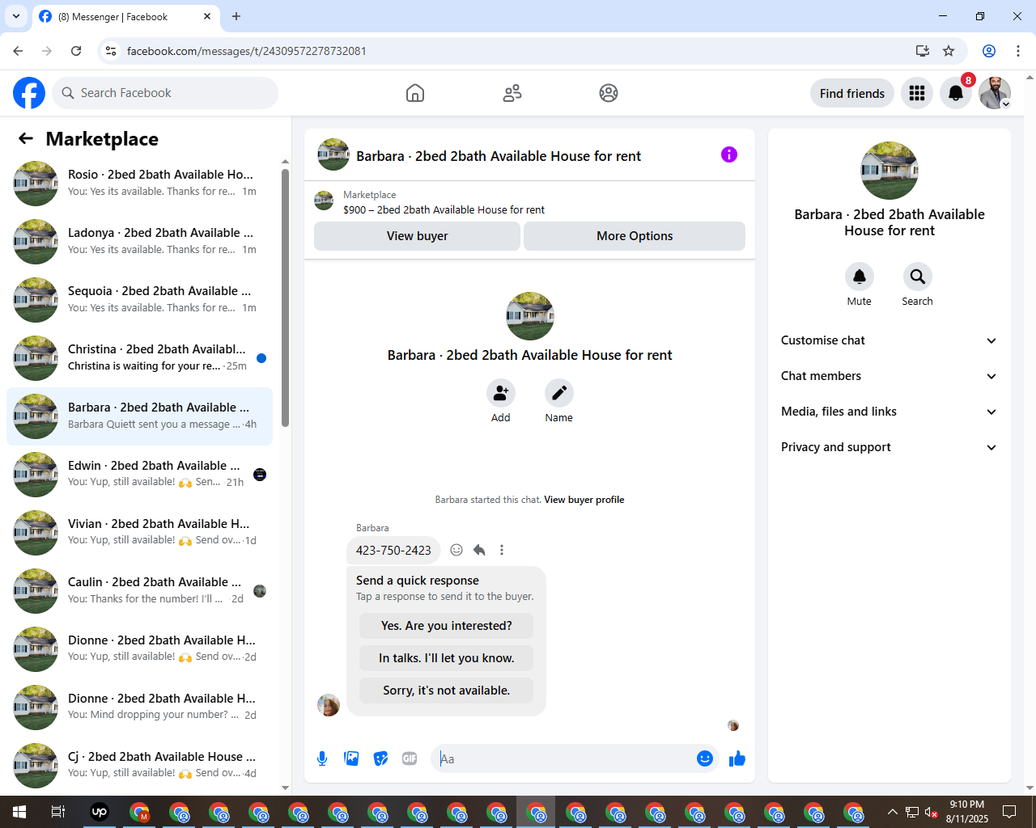Expand the Chat members section
Image resolution: width=1036 pixels, height=828 pixels.
889,376
